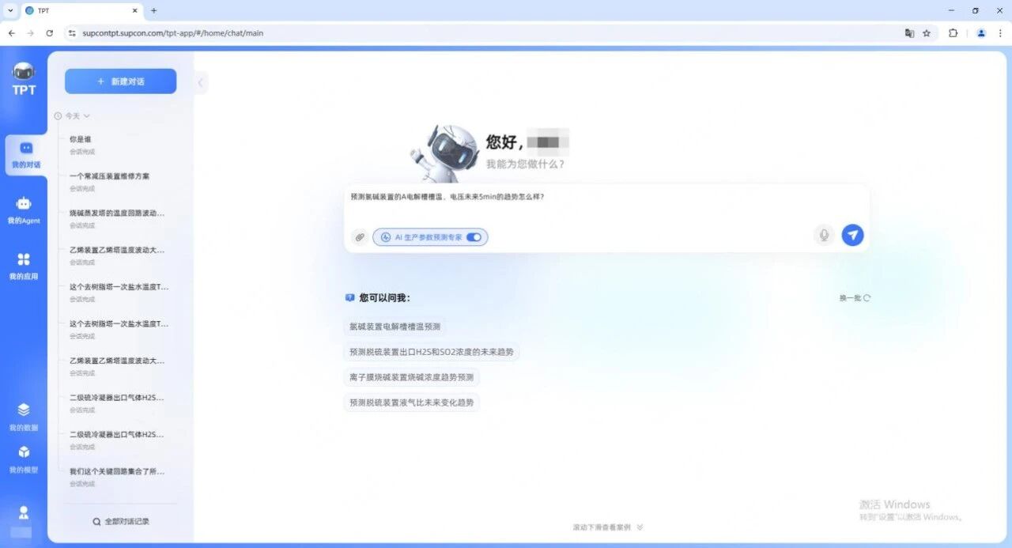The image size is (1012, 548).
Task: Toggle the AI 生产参数预测专家 switch
Action: click(474, 237)
